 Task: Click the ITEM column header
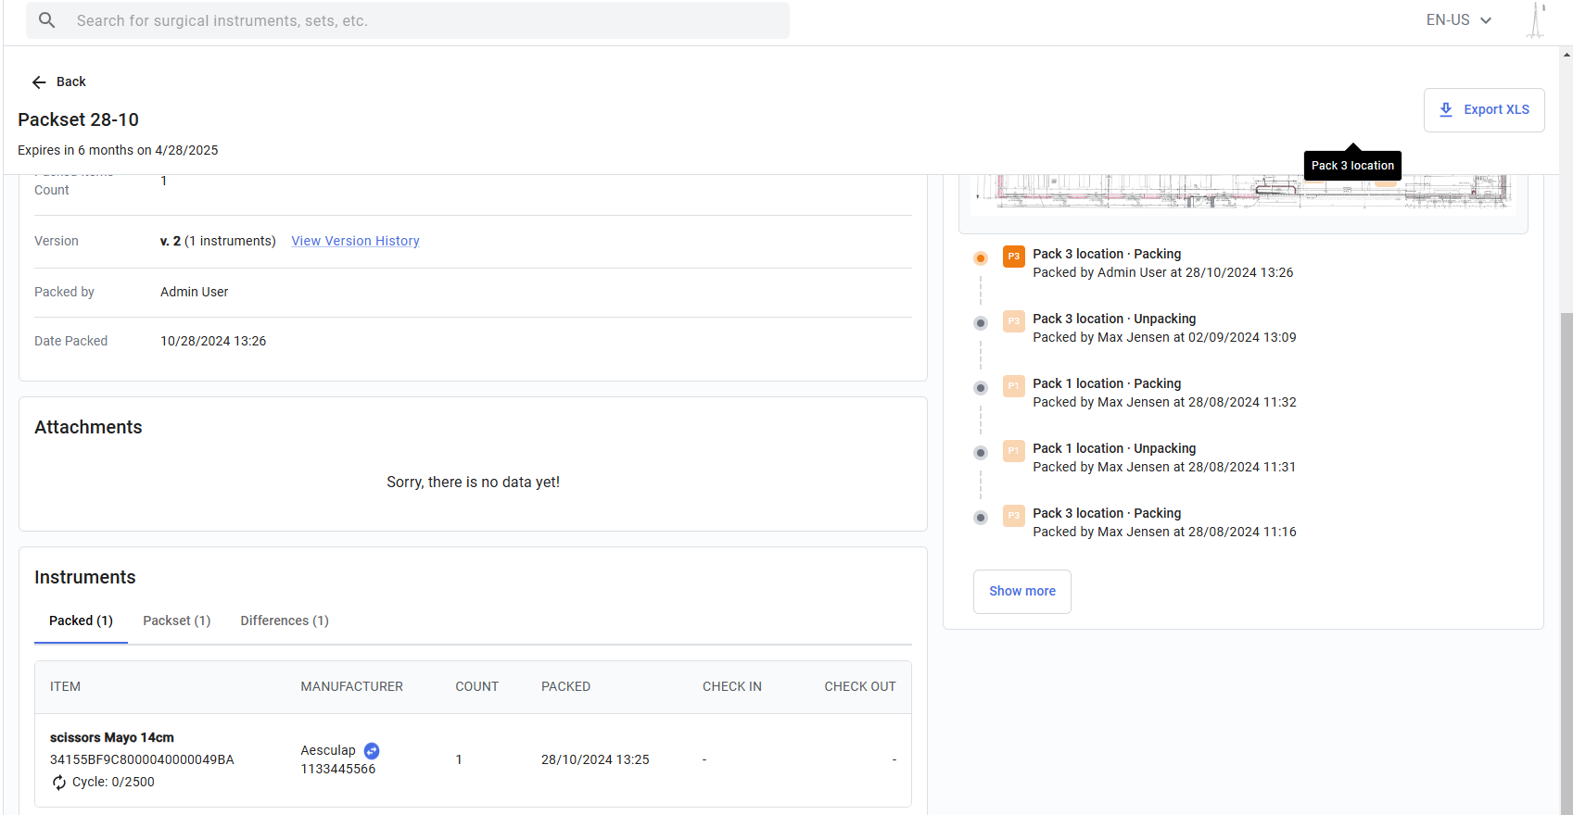pyautogui.click(x=65, y=687)
